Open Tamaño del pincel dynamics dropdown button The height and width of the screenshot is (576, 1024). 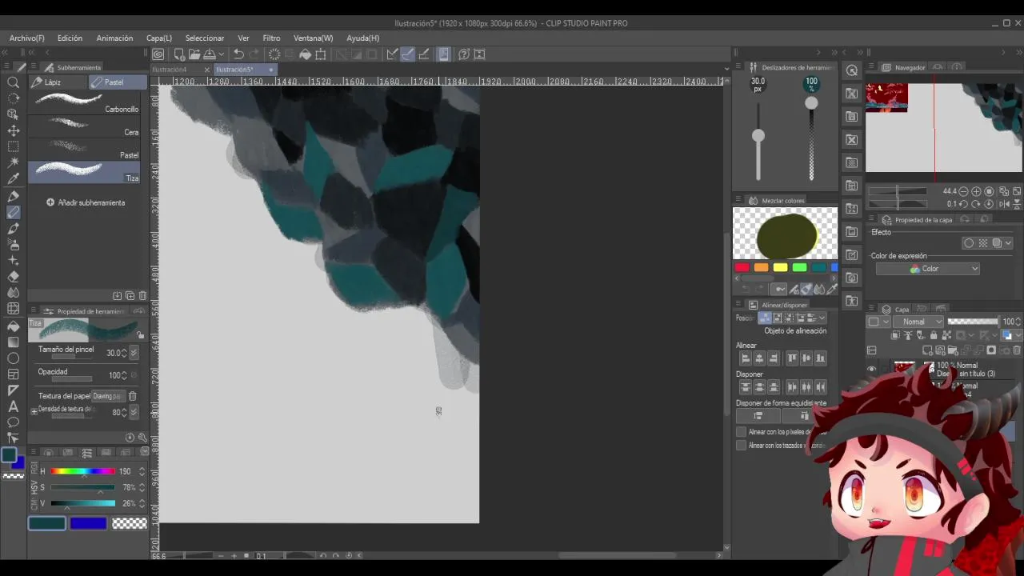coord(134,353)
